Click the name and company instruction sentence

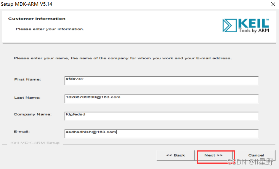pos(122,58)
